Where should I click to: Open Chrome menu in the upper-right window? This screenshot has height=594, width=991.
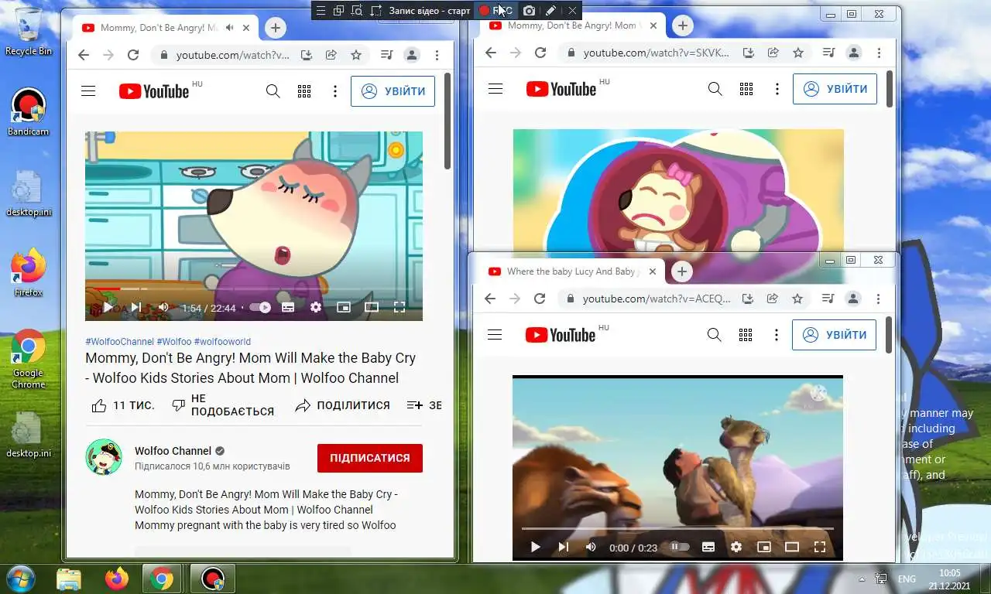coord(879,53)
